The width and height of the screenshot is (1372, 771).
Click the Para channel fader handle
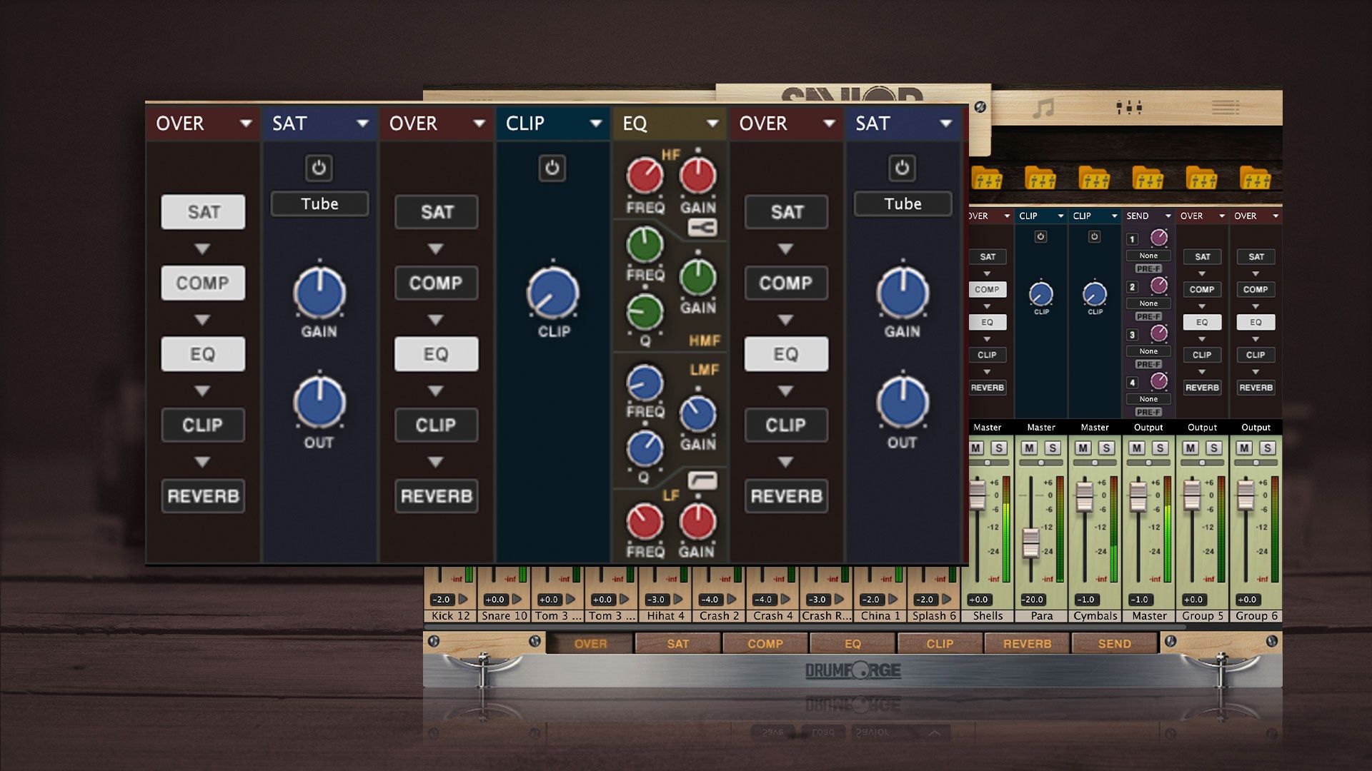pos(1030,543)
